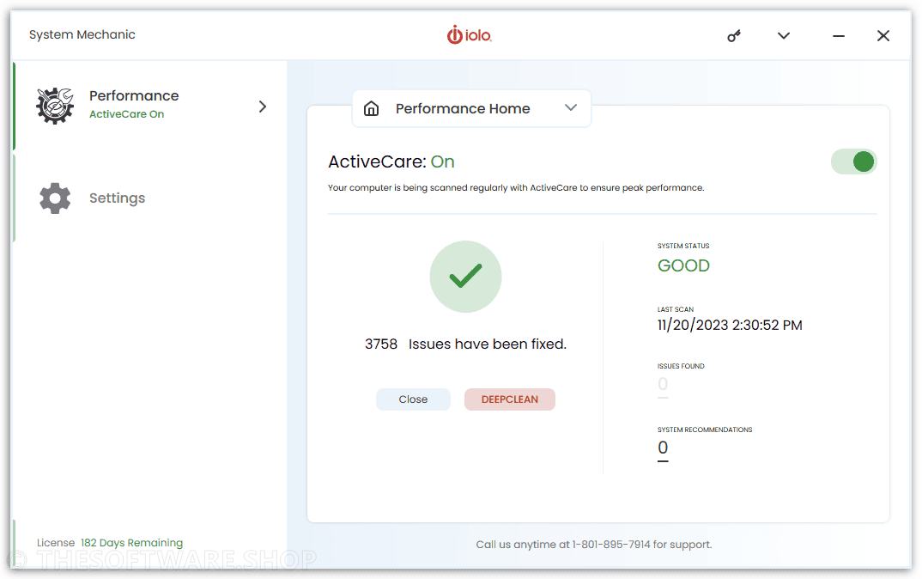Click 182 Days Remaining license text
Image resolution: width=922 pixels, height=579 pixels.
pyautogui.click(x=131, y=543)
